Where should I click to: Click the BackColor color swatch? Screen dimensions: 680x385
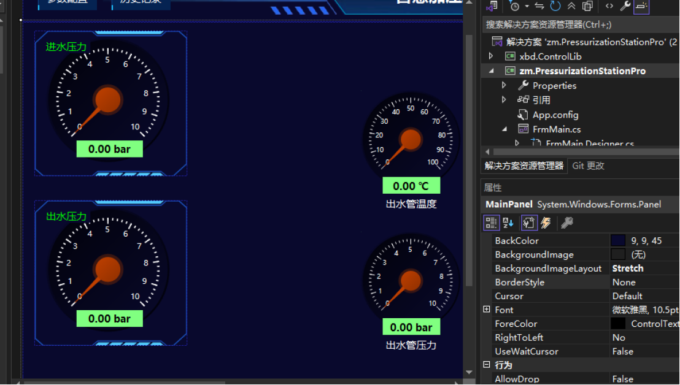617,240
